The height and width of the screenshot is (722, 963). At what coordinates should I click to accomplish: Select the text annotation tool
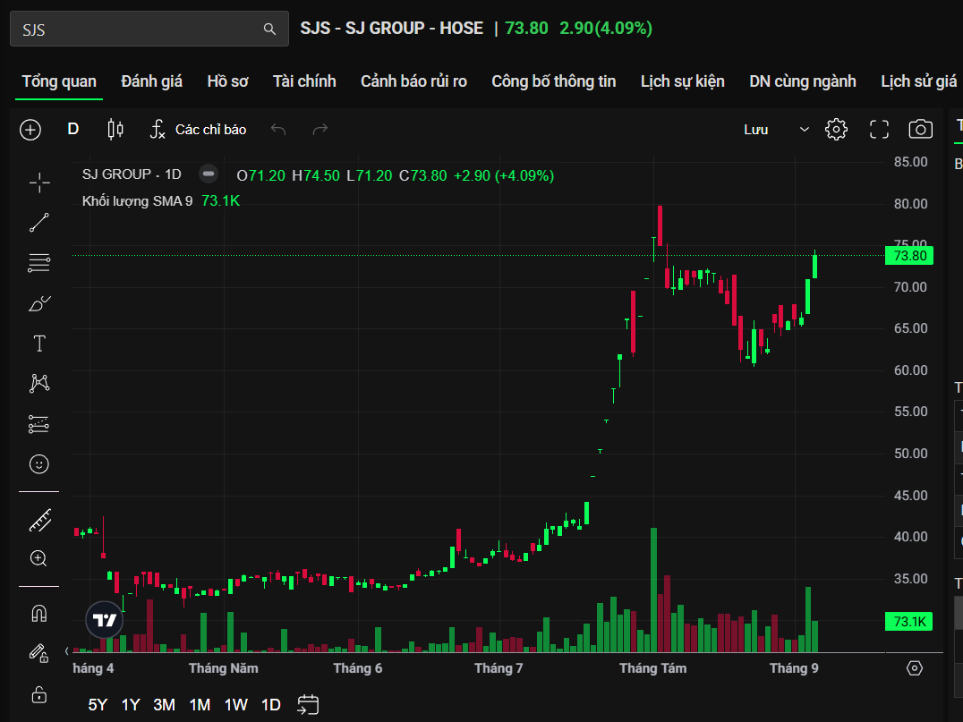39,344
